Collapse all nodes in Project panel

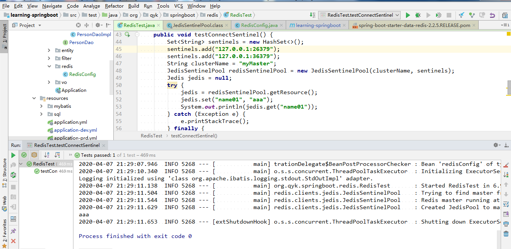pyautogui.click(x=87, y=25)
